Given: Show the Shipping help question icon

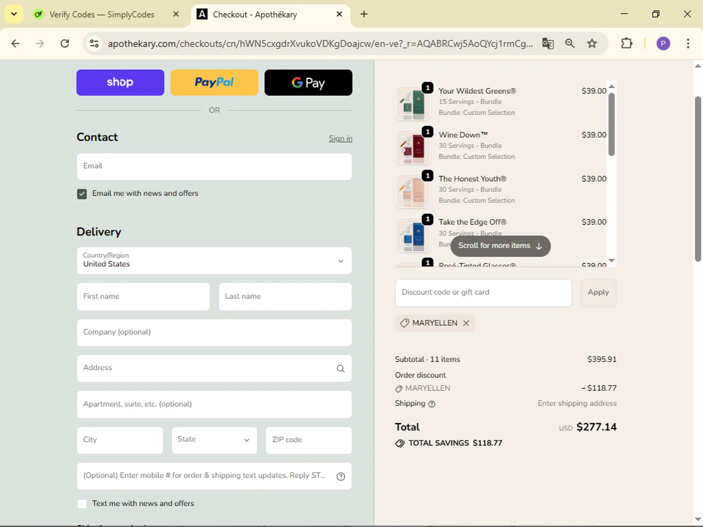Looking at the screenshot, I should tap(432, 404).
